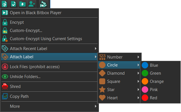Click the padlock with orange gear icon
The width and height of the screenshot is (181, 112).
click(5, 39)
